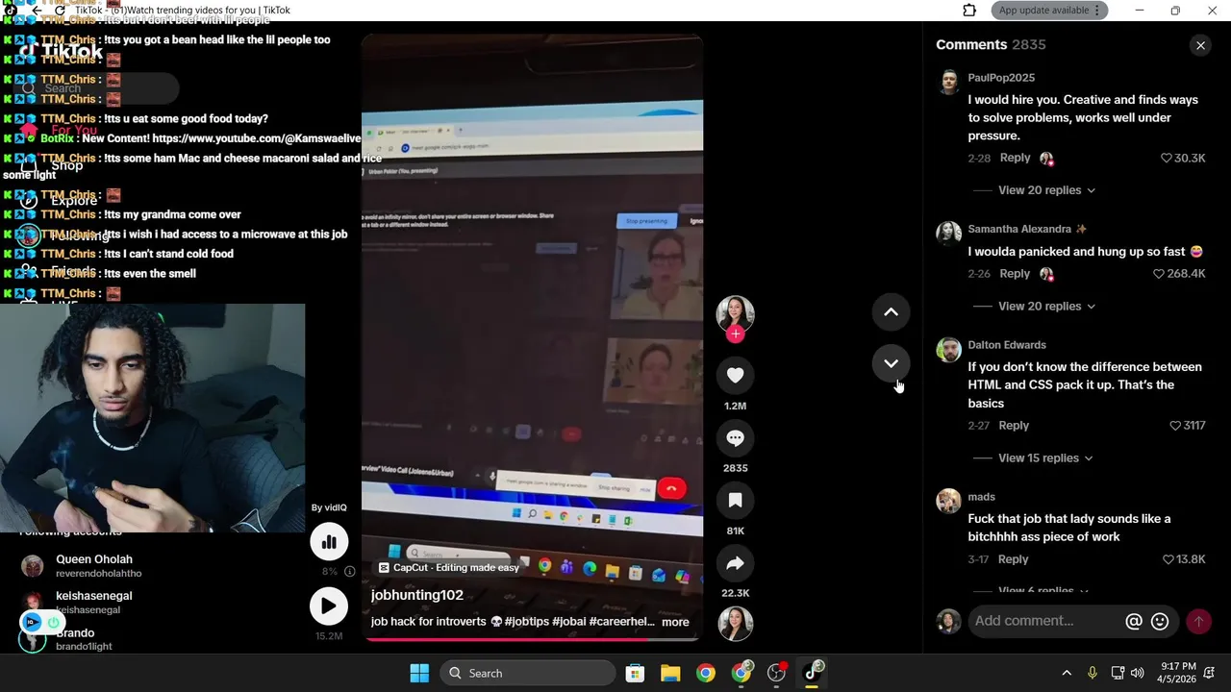1231x692 pixels.
Task: Expand 15 replies under Dalton Edwards' comment
Action: (x=1045, y=458)
